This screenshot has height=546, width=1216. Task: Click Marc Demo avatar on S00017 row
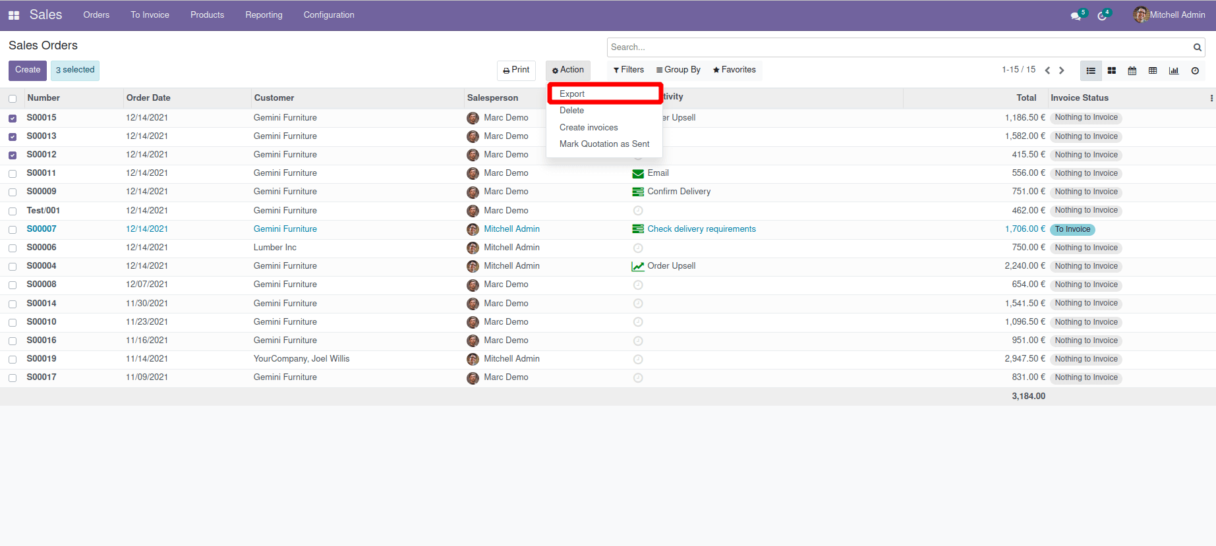click(x=473, y=379)
